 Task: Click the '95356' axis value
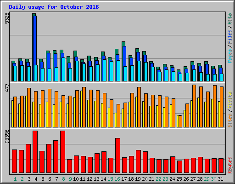[x=7, y=136]
